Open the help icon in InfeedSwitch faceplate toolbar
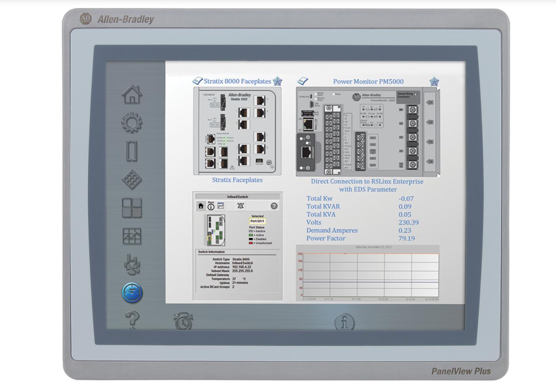Screen dimensions: 556x387 click(274, 206)
